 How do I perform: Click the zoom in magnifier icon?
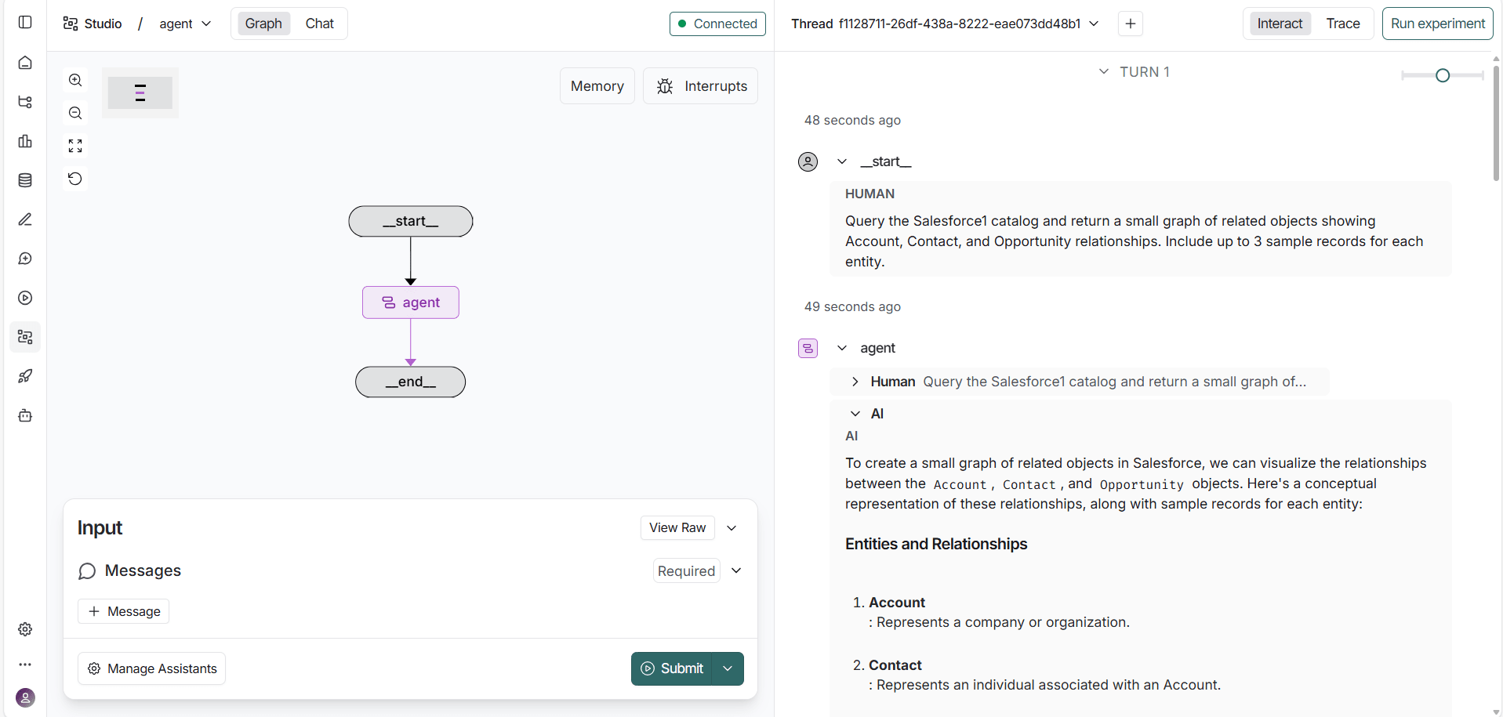75,80
